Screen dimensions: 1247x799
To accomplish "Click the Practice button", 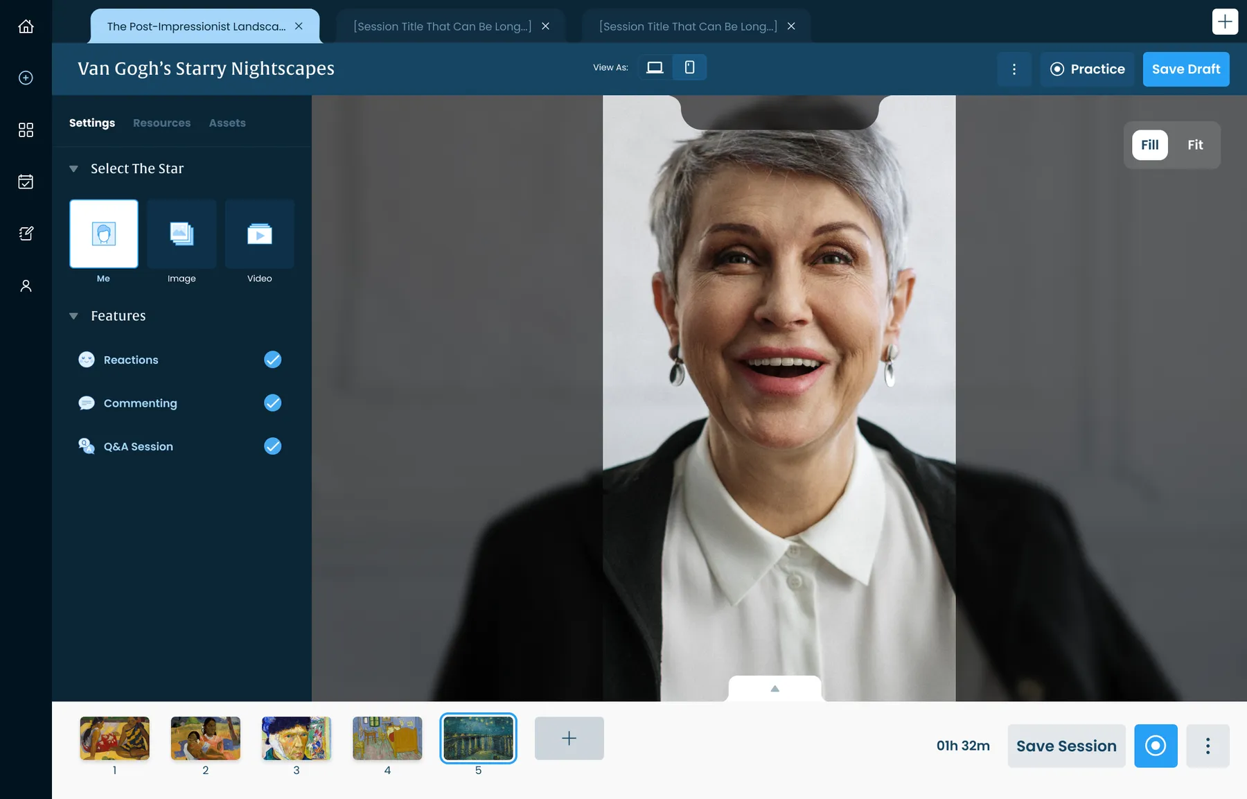I will coord(1087,69).
